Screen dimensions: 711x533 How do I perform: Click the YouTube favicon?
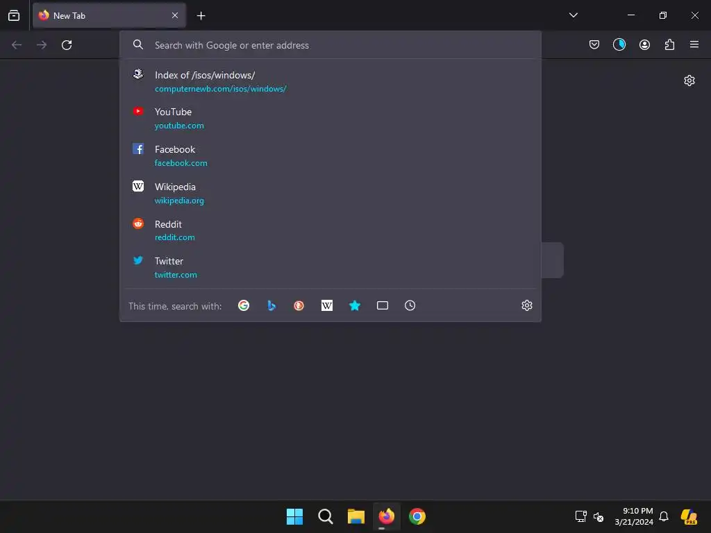coord(138,111)
